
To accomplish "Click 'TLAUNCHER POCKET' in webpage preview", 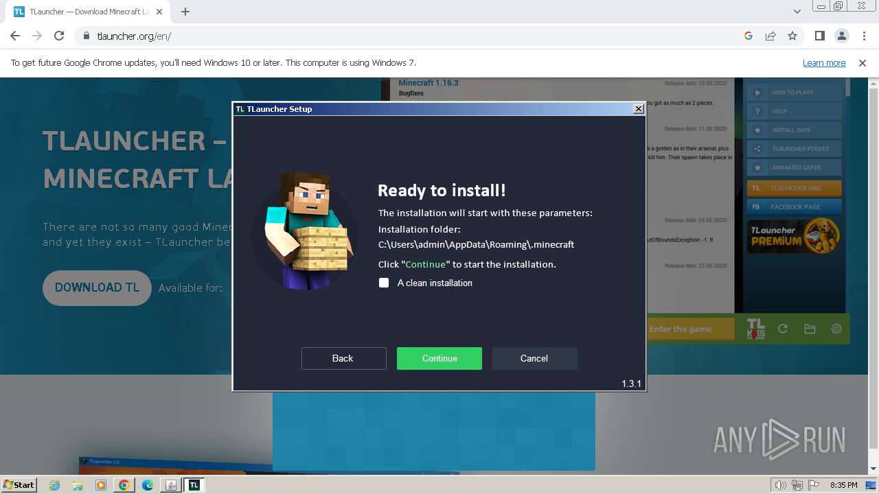I will pyautogui.click(x=795, y=148).
